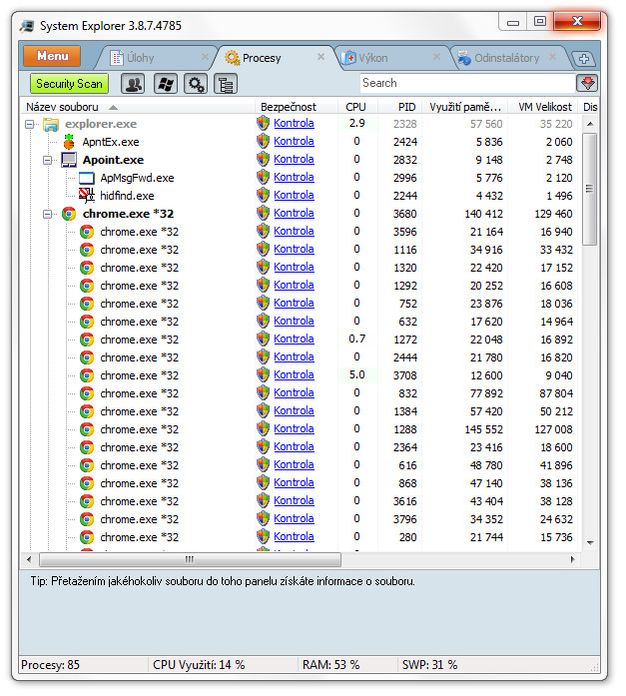Viewport: 626px width, 696px height.
Task: Click Kontrola link for explorer.exe
Action: tap(294, 123)
